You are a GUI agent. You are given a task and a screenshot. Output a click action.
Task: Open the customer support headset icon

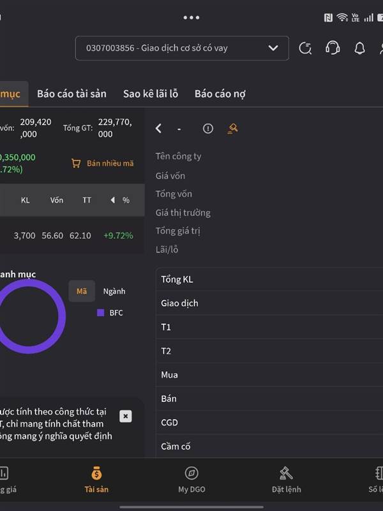pyautogui.click(x=333, y=48)
